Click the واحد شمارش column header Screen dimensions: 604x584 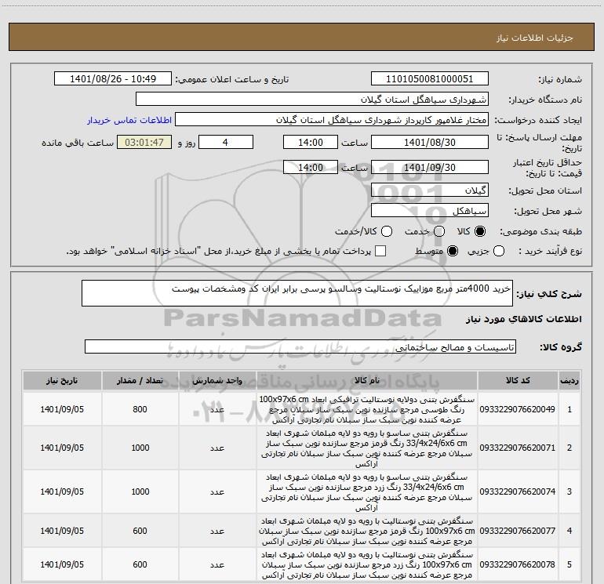tap(217, 380)
